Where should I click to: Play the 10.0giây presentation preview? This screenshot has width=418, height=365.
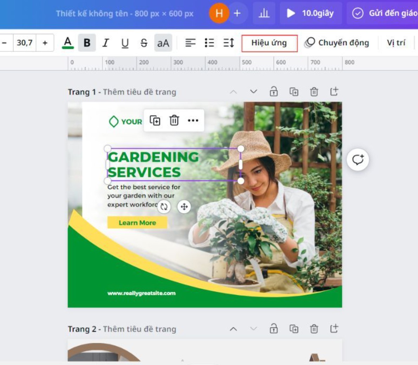pos(311,13)
